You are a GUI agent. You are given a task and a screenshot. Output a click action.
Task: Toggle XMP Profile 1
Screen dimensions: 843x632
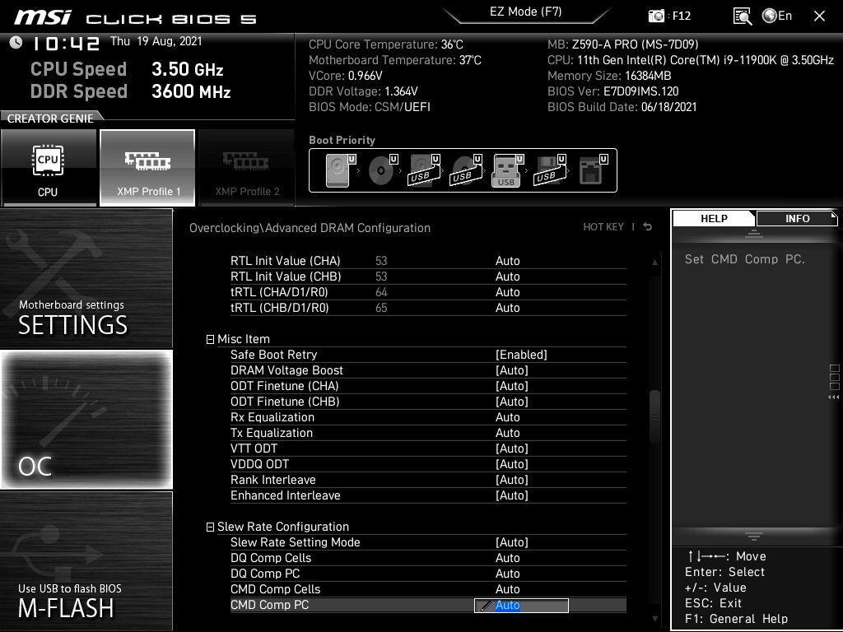pyautogui.click(x=147, y=168)
